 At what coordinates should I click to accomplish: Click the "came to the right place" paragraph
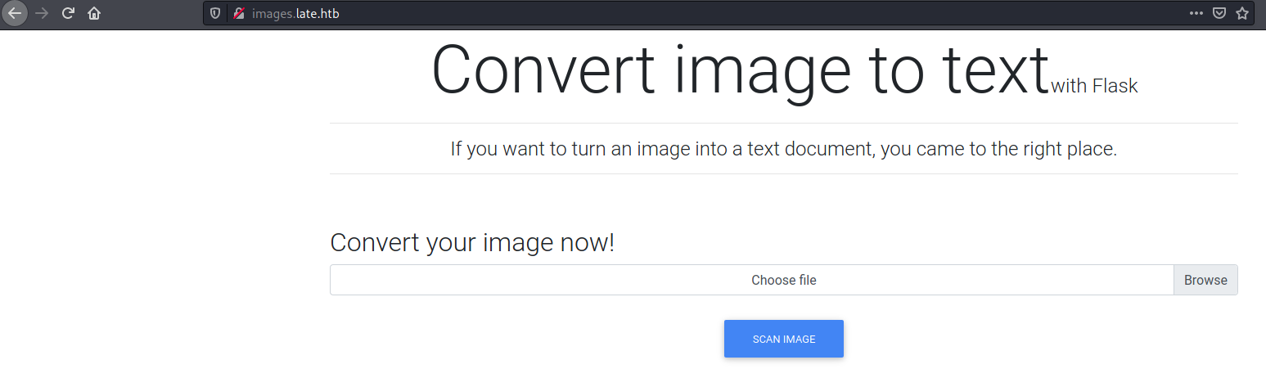pyautogui.click(x=783, y=149)
